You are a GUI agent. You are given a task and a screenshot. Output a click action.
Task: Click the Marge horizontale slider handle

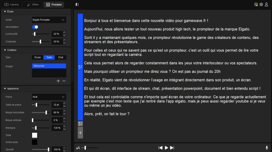tap(46, 112)
